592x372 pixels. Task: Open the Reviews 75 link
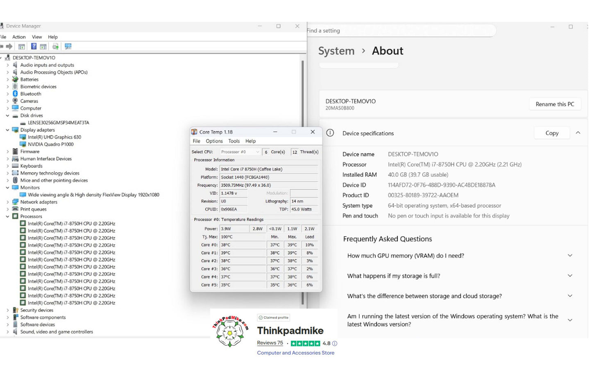point(270,343)
